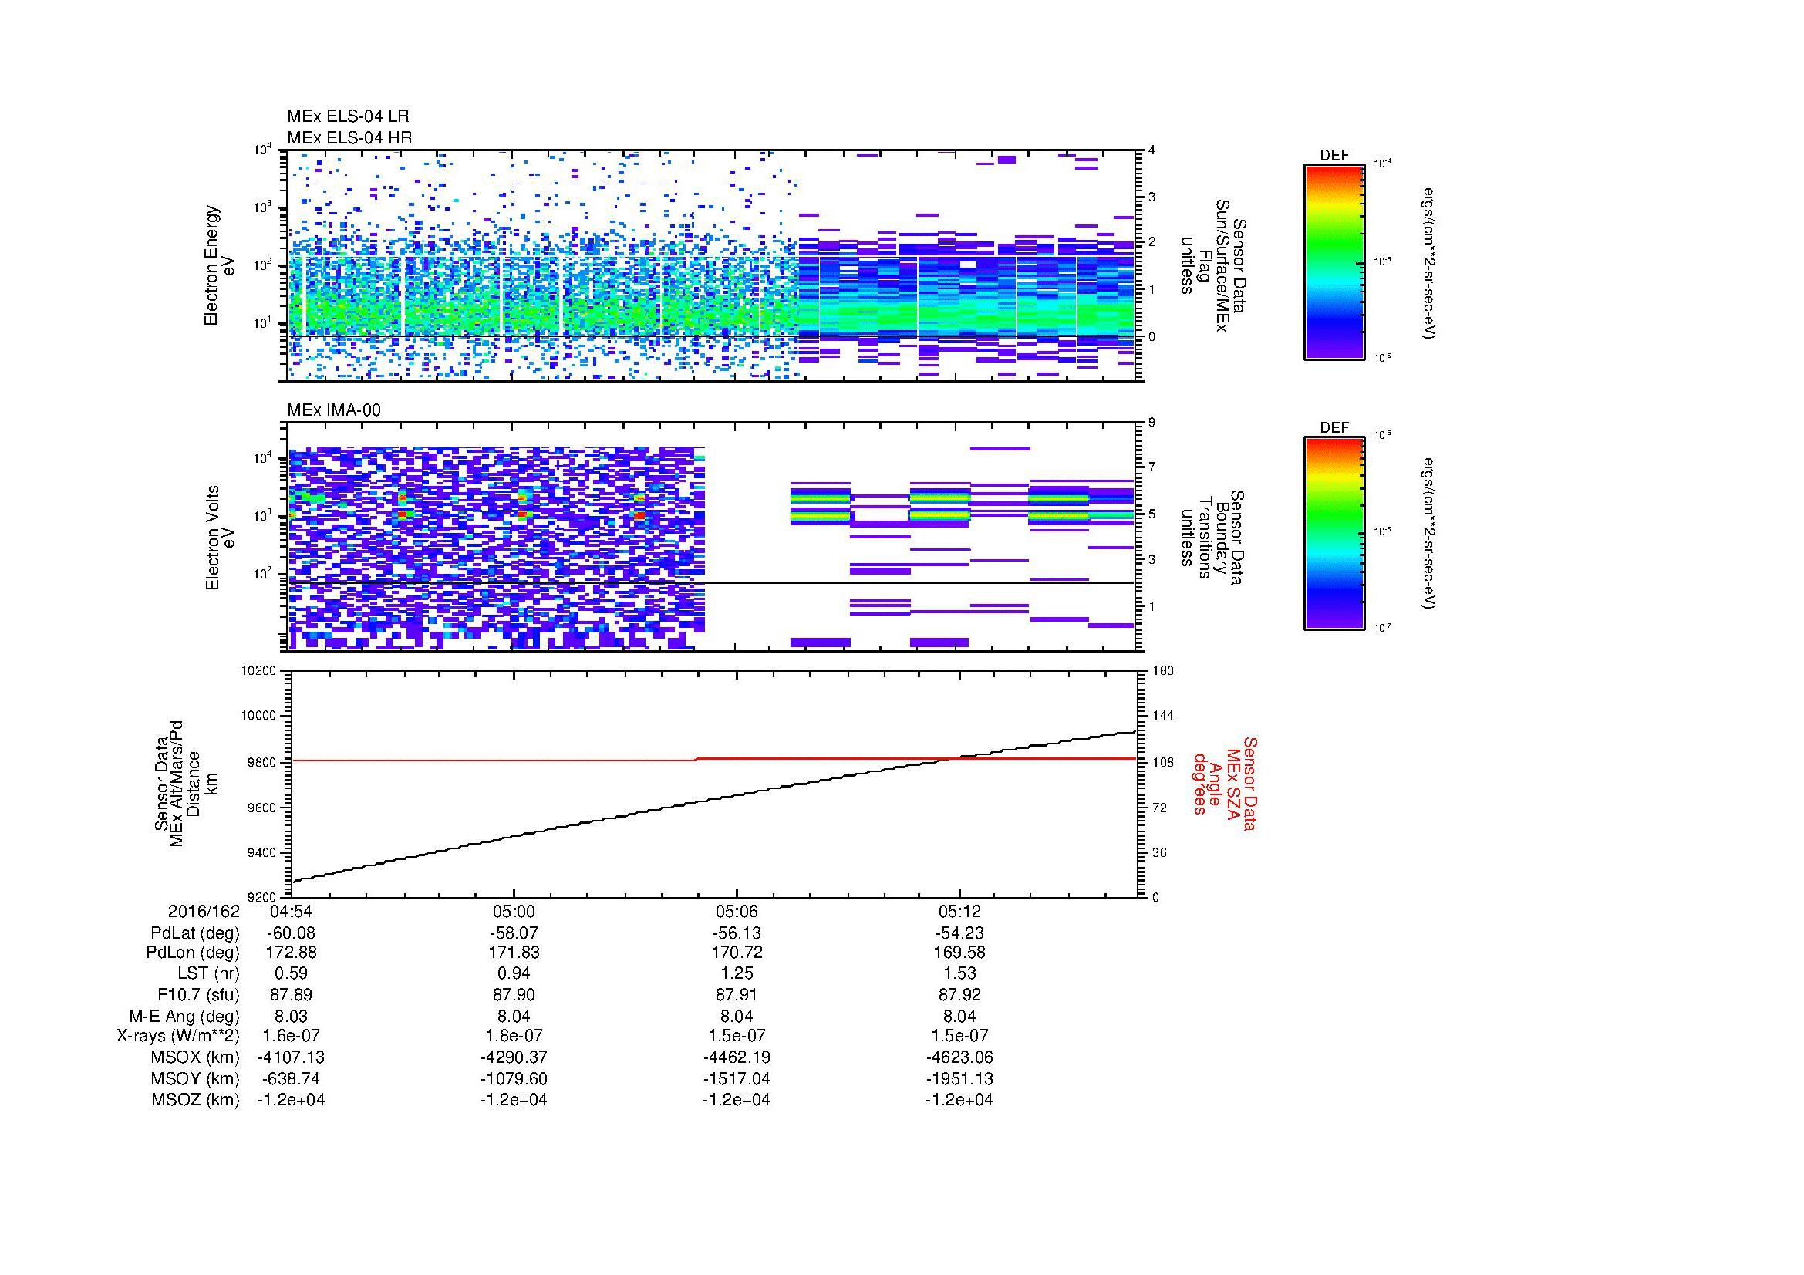Click the MSOY value -638.74
Viewport: 1804px width, 1275px height.
click(292, 1078)
